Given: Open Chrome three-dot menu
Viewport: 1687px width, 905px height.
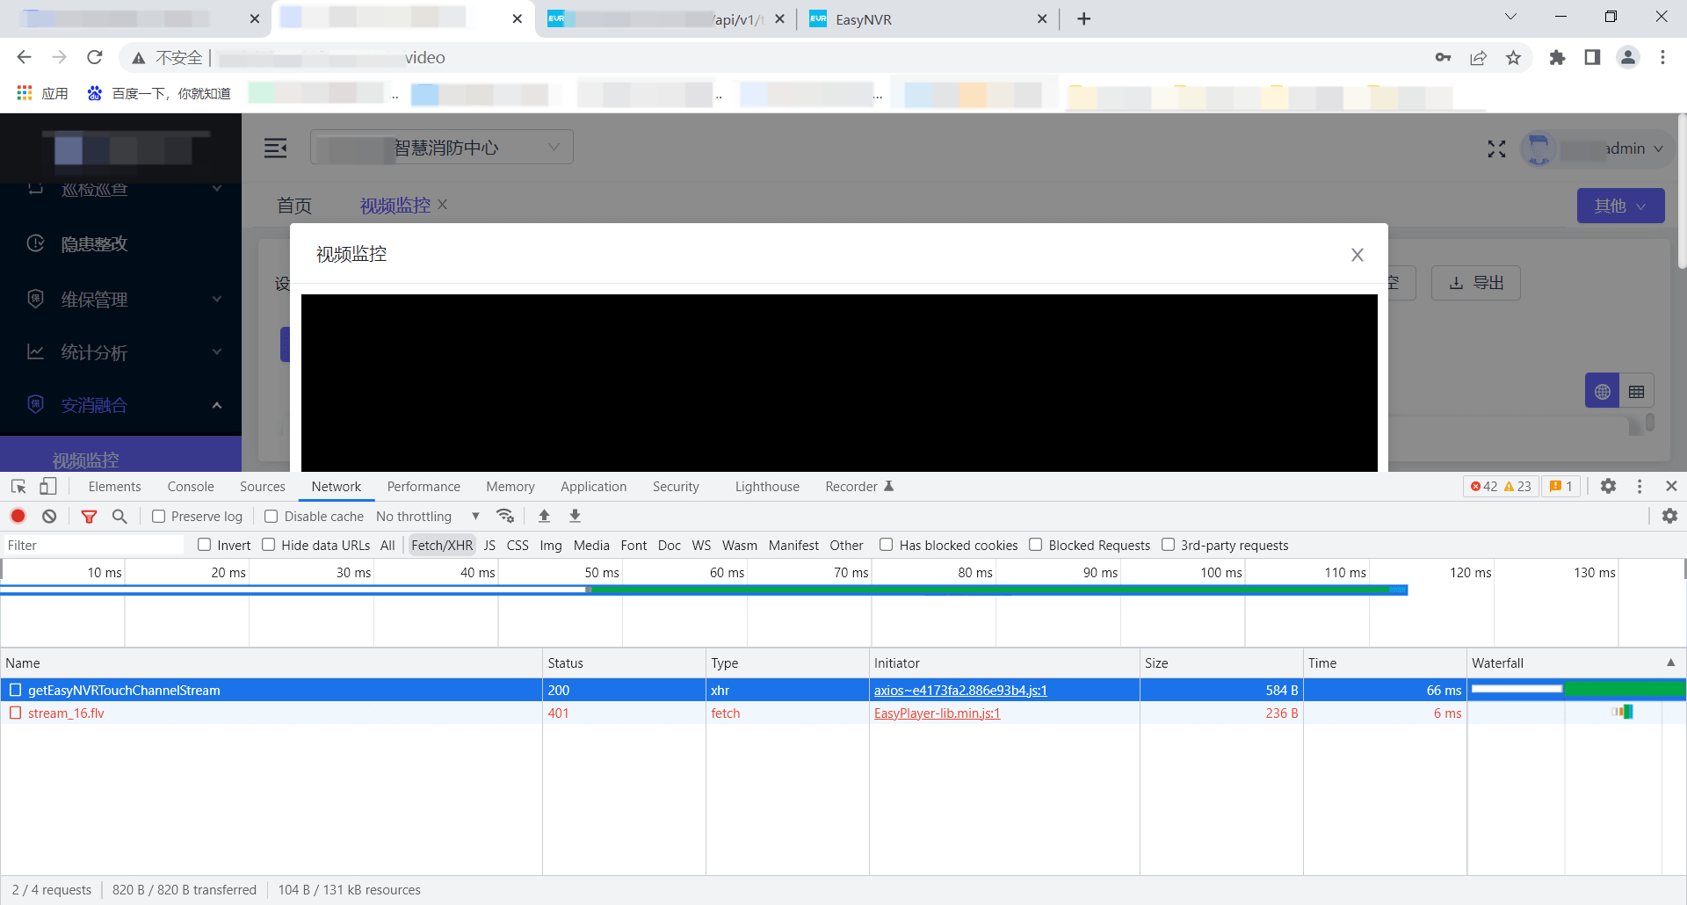Looking at the screenshot, I should (1662, 57).
